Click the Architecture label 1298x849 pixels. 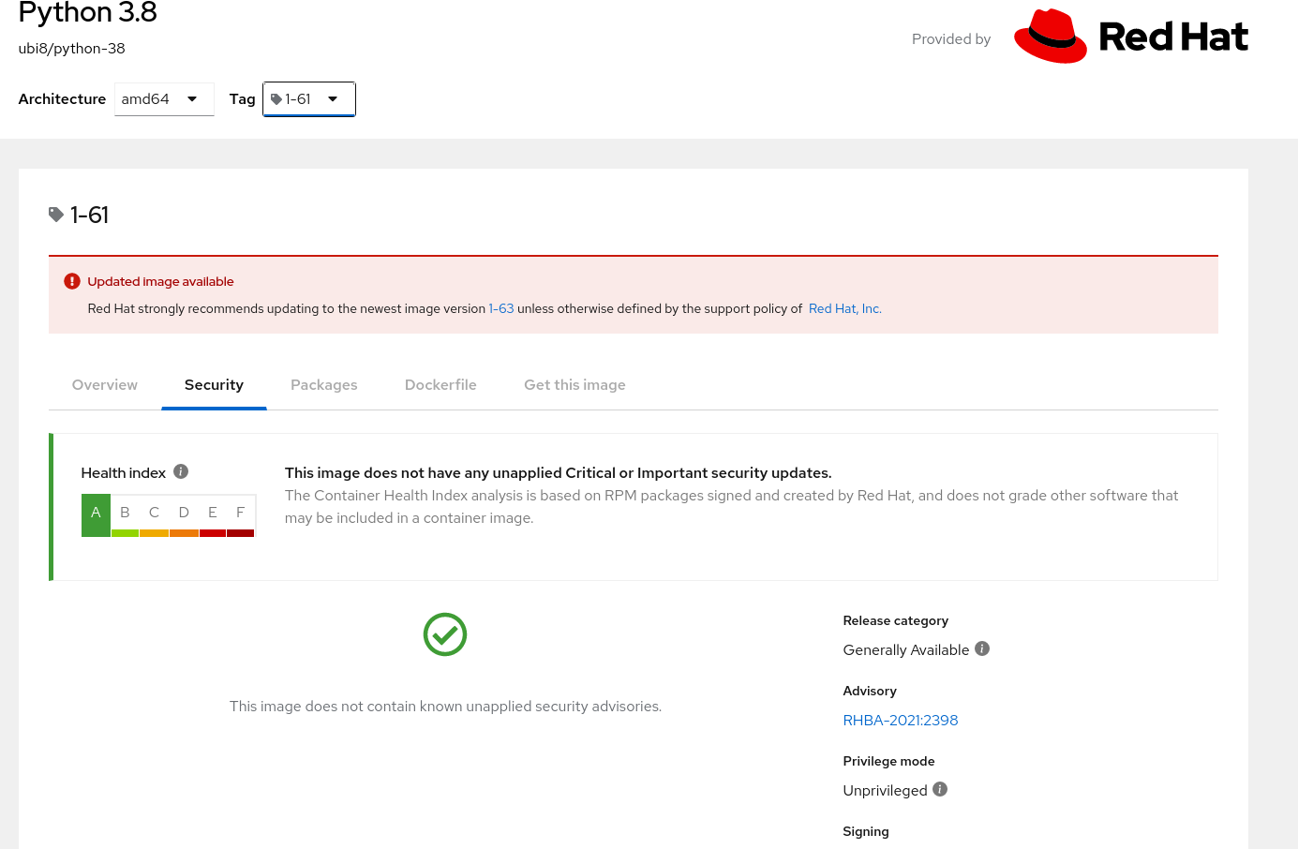click(63, 99)
